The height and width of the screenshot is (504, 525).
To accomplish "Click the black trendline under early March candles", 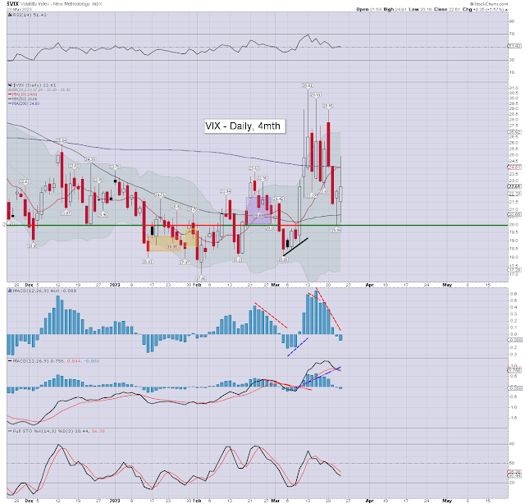I will click(295, 247).
